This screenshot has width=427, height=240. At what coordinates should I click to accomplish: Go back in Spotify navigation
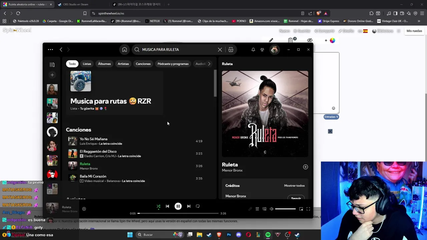[61, 50]
